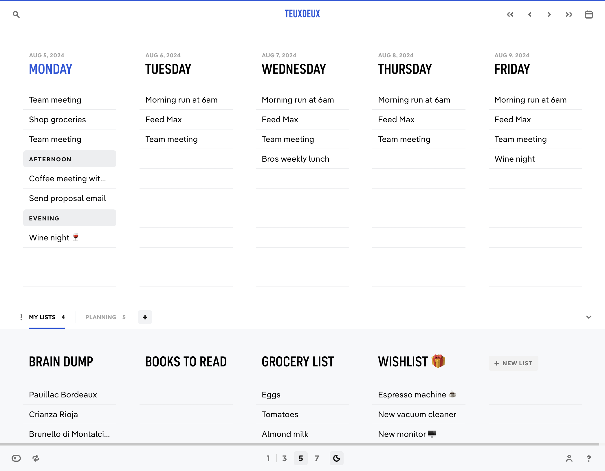The width and height of the screenshot is (605, 471).
Task: Click the Wishlist list title
Action: 412,362
